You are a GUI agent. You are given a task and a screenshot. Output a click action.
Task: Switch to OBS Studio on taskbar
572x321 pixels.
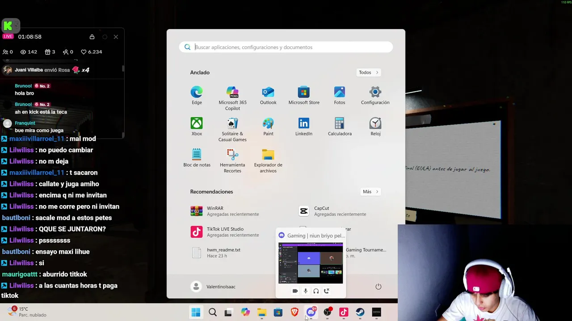pos(328,313)
